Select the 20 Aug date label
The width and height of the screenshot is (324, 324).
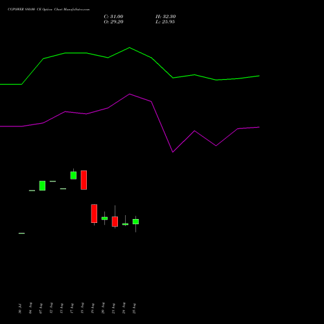click(x=103, y=308)
